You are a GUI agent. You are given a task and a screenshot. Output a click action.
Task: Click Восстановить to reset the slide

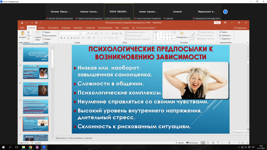click(x=49, y=36)
